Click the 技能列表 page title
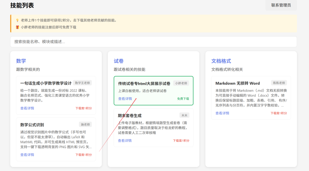Viewport: 309px width, 171px height. point(22,5)
